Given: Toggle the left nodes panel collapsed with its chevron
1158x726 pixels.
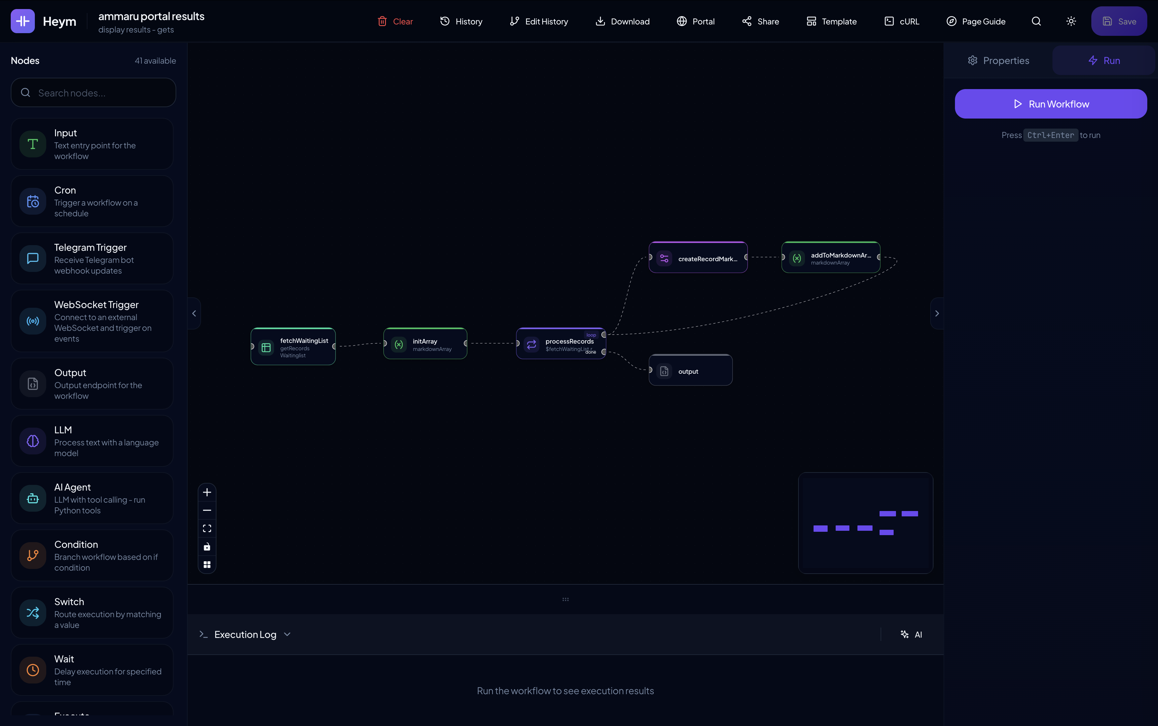Looking at the screenshot, I should (x=194, y=313).
